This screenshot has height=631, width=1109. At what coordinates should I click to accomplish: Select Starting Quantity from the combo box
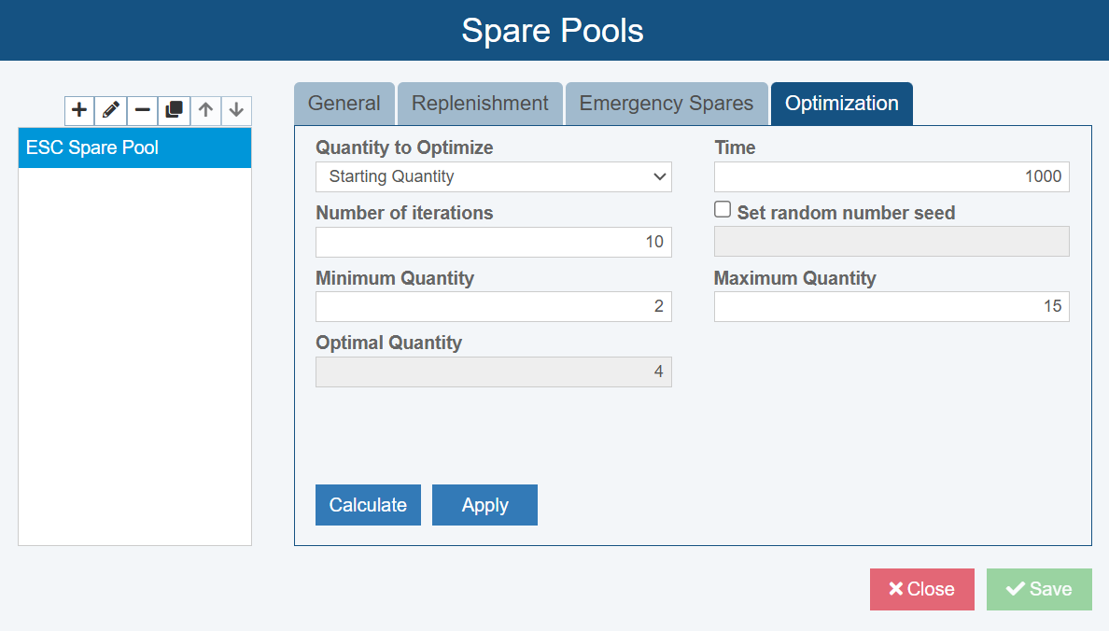pos(493,176)
